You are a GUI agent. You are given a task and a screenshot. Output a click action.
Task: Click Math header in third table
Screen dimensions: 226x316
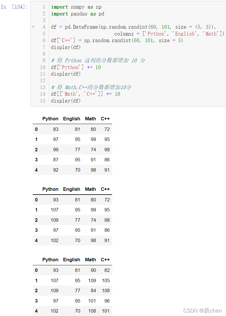pos(90,260)
